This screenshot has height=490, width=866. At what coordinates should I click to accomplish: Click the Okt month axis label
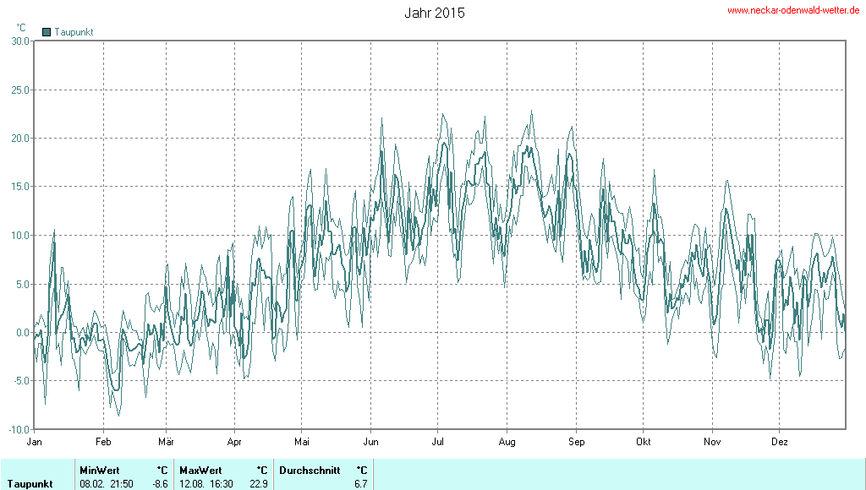click(644, 441)
